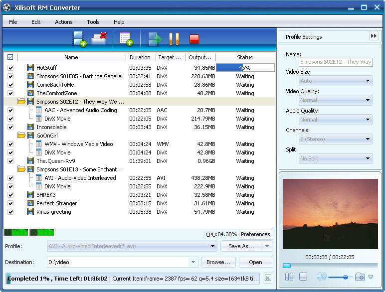Click the Preferences button

pyautogui.click(x=256, y=234)
